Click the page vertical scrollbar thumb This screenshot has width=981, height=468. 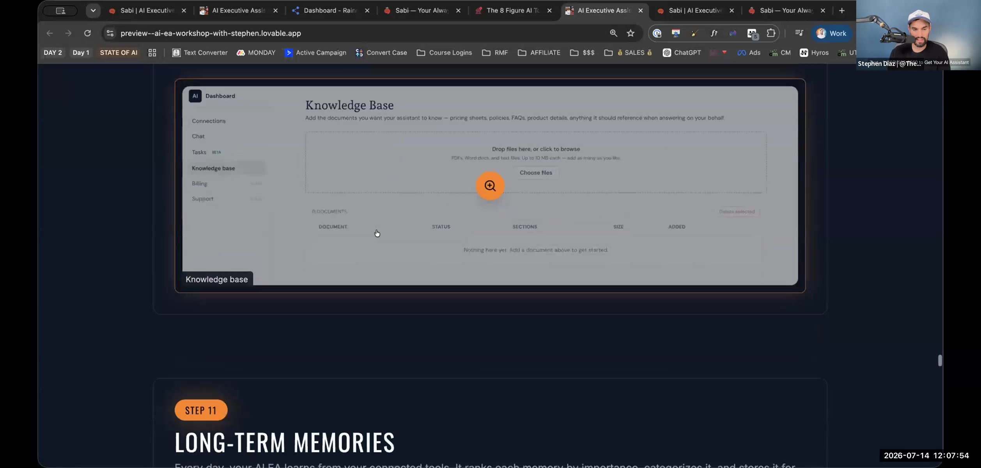point(940,360)
